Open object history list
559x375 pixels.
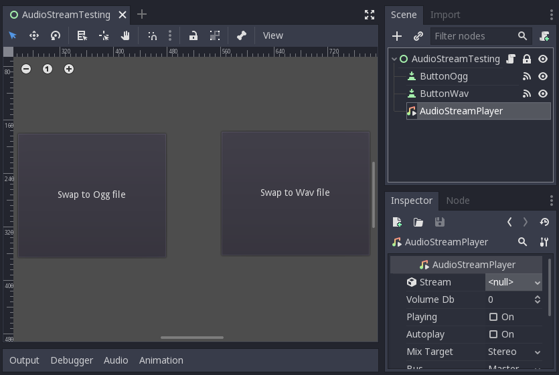pyautogui.click(x=544, y=222)
